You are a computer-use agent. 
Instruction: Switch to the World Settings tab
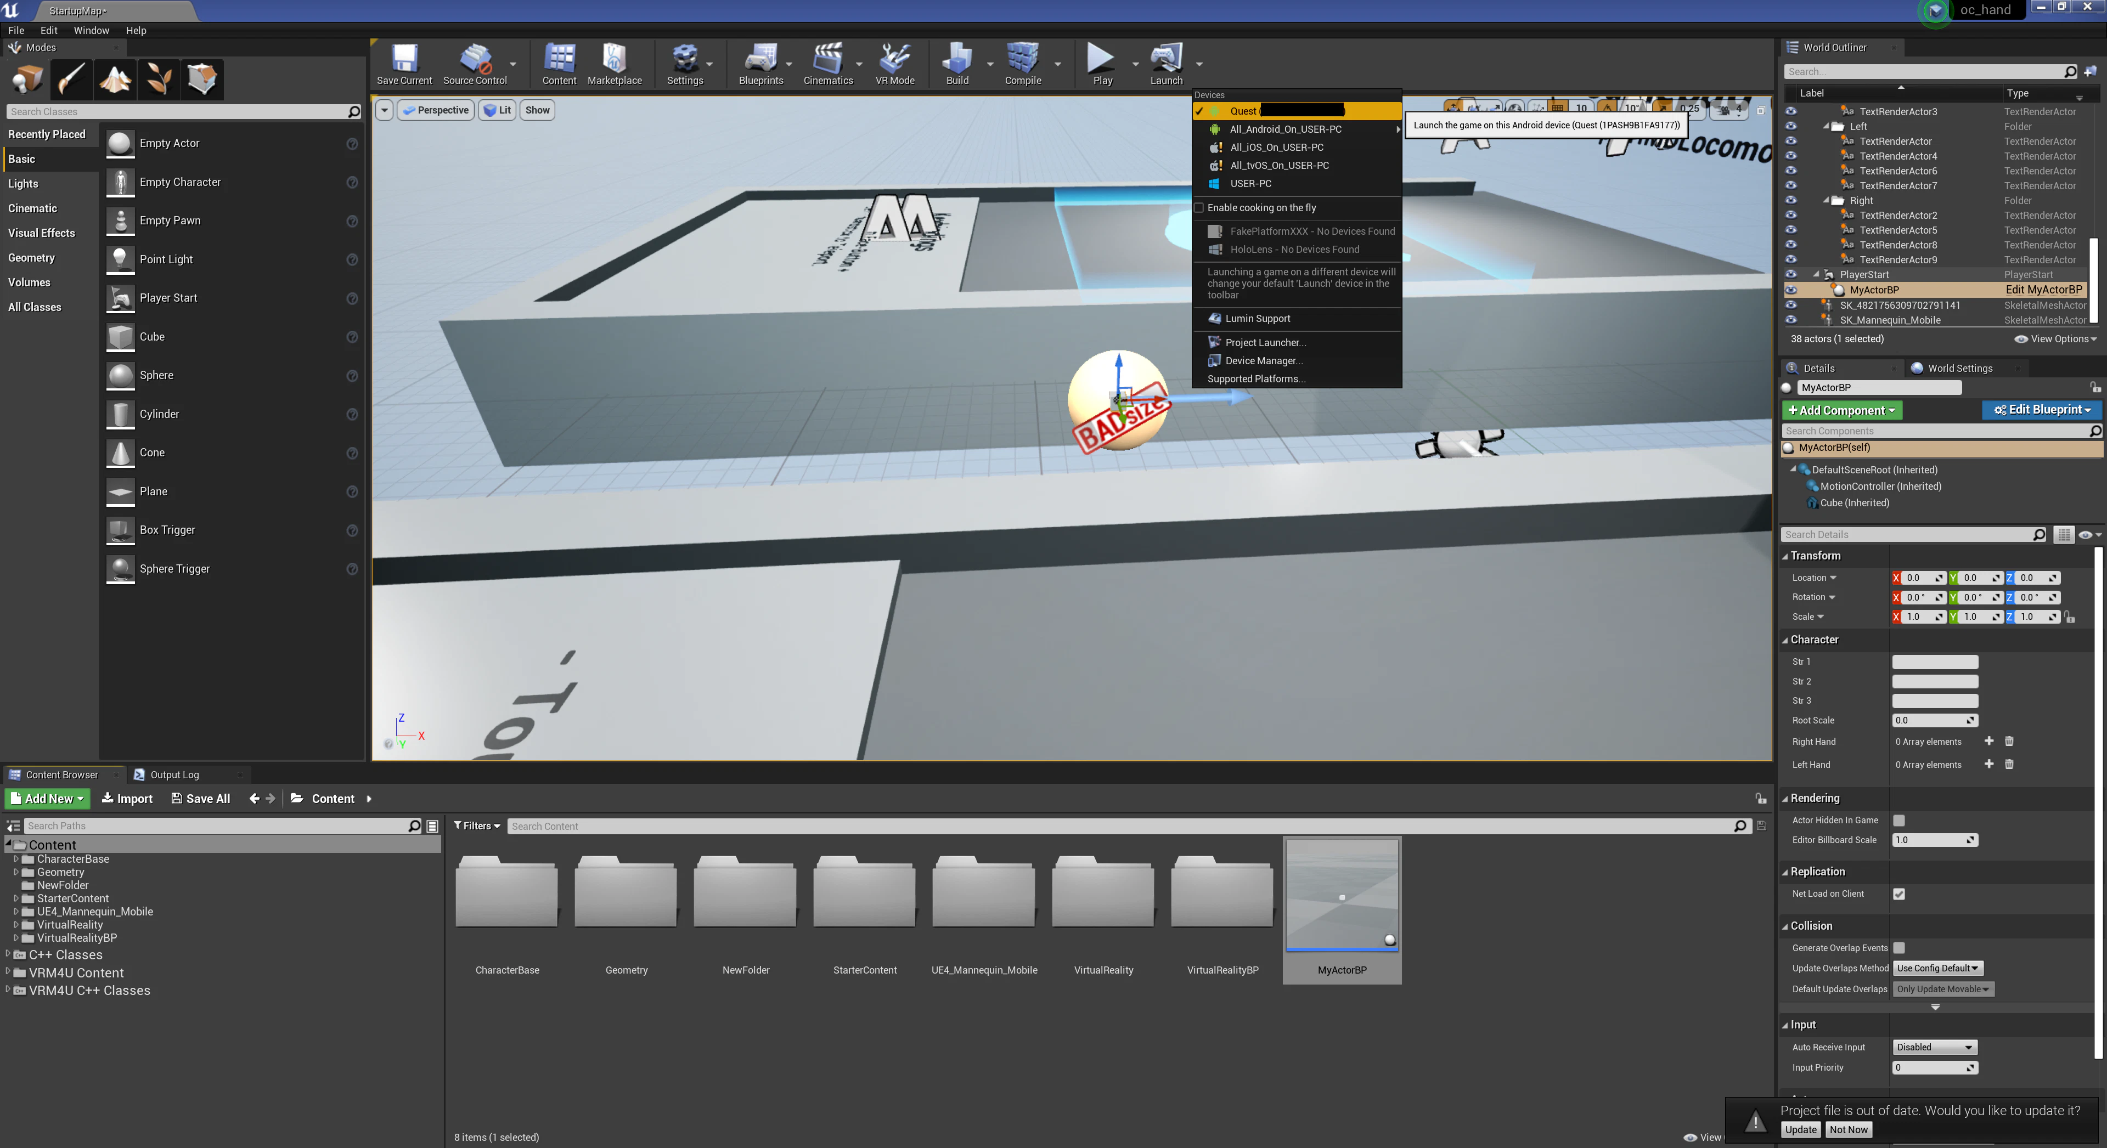[x=1960, y=368]
